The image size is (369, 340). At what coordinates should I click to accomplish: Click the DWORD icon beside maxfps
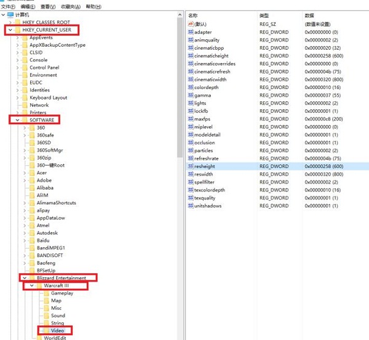190,119
